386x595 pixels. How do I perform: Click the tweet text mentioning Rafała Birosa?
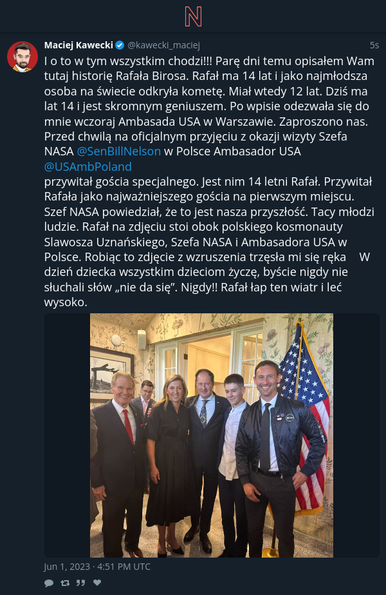(209, 181)
